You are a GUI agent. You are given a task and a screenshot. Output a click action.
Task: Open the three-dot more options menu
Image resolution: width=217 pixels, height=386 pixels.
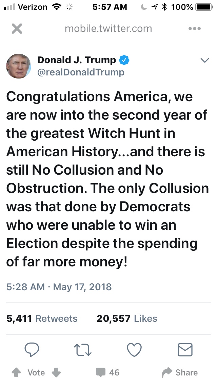pyautogui.click(x=194, y=29)
